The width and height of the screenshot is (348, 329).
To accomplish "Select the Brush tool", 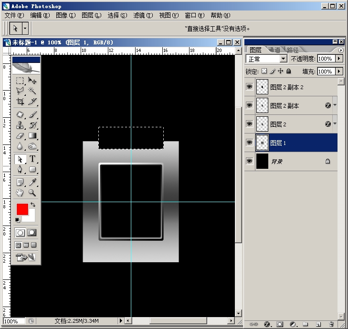I will 32,114.
